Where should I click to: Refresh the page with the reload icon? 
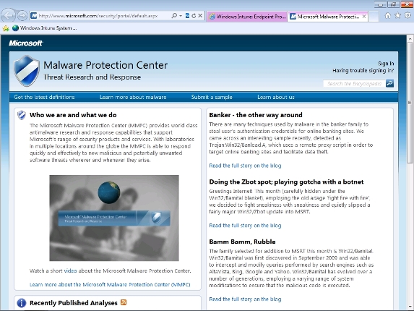pos(194,16)
